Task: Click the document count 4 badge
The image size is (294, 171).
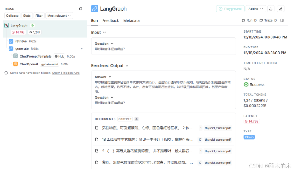Action: pos(137,119)
